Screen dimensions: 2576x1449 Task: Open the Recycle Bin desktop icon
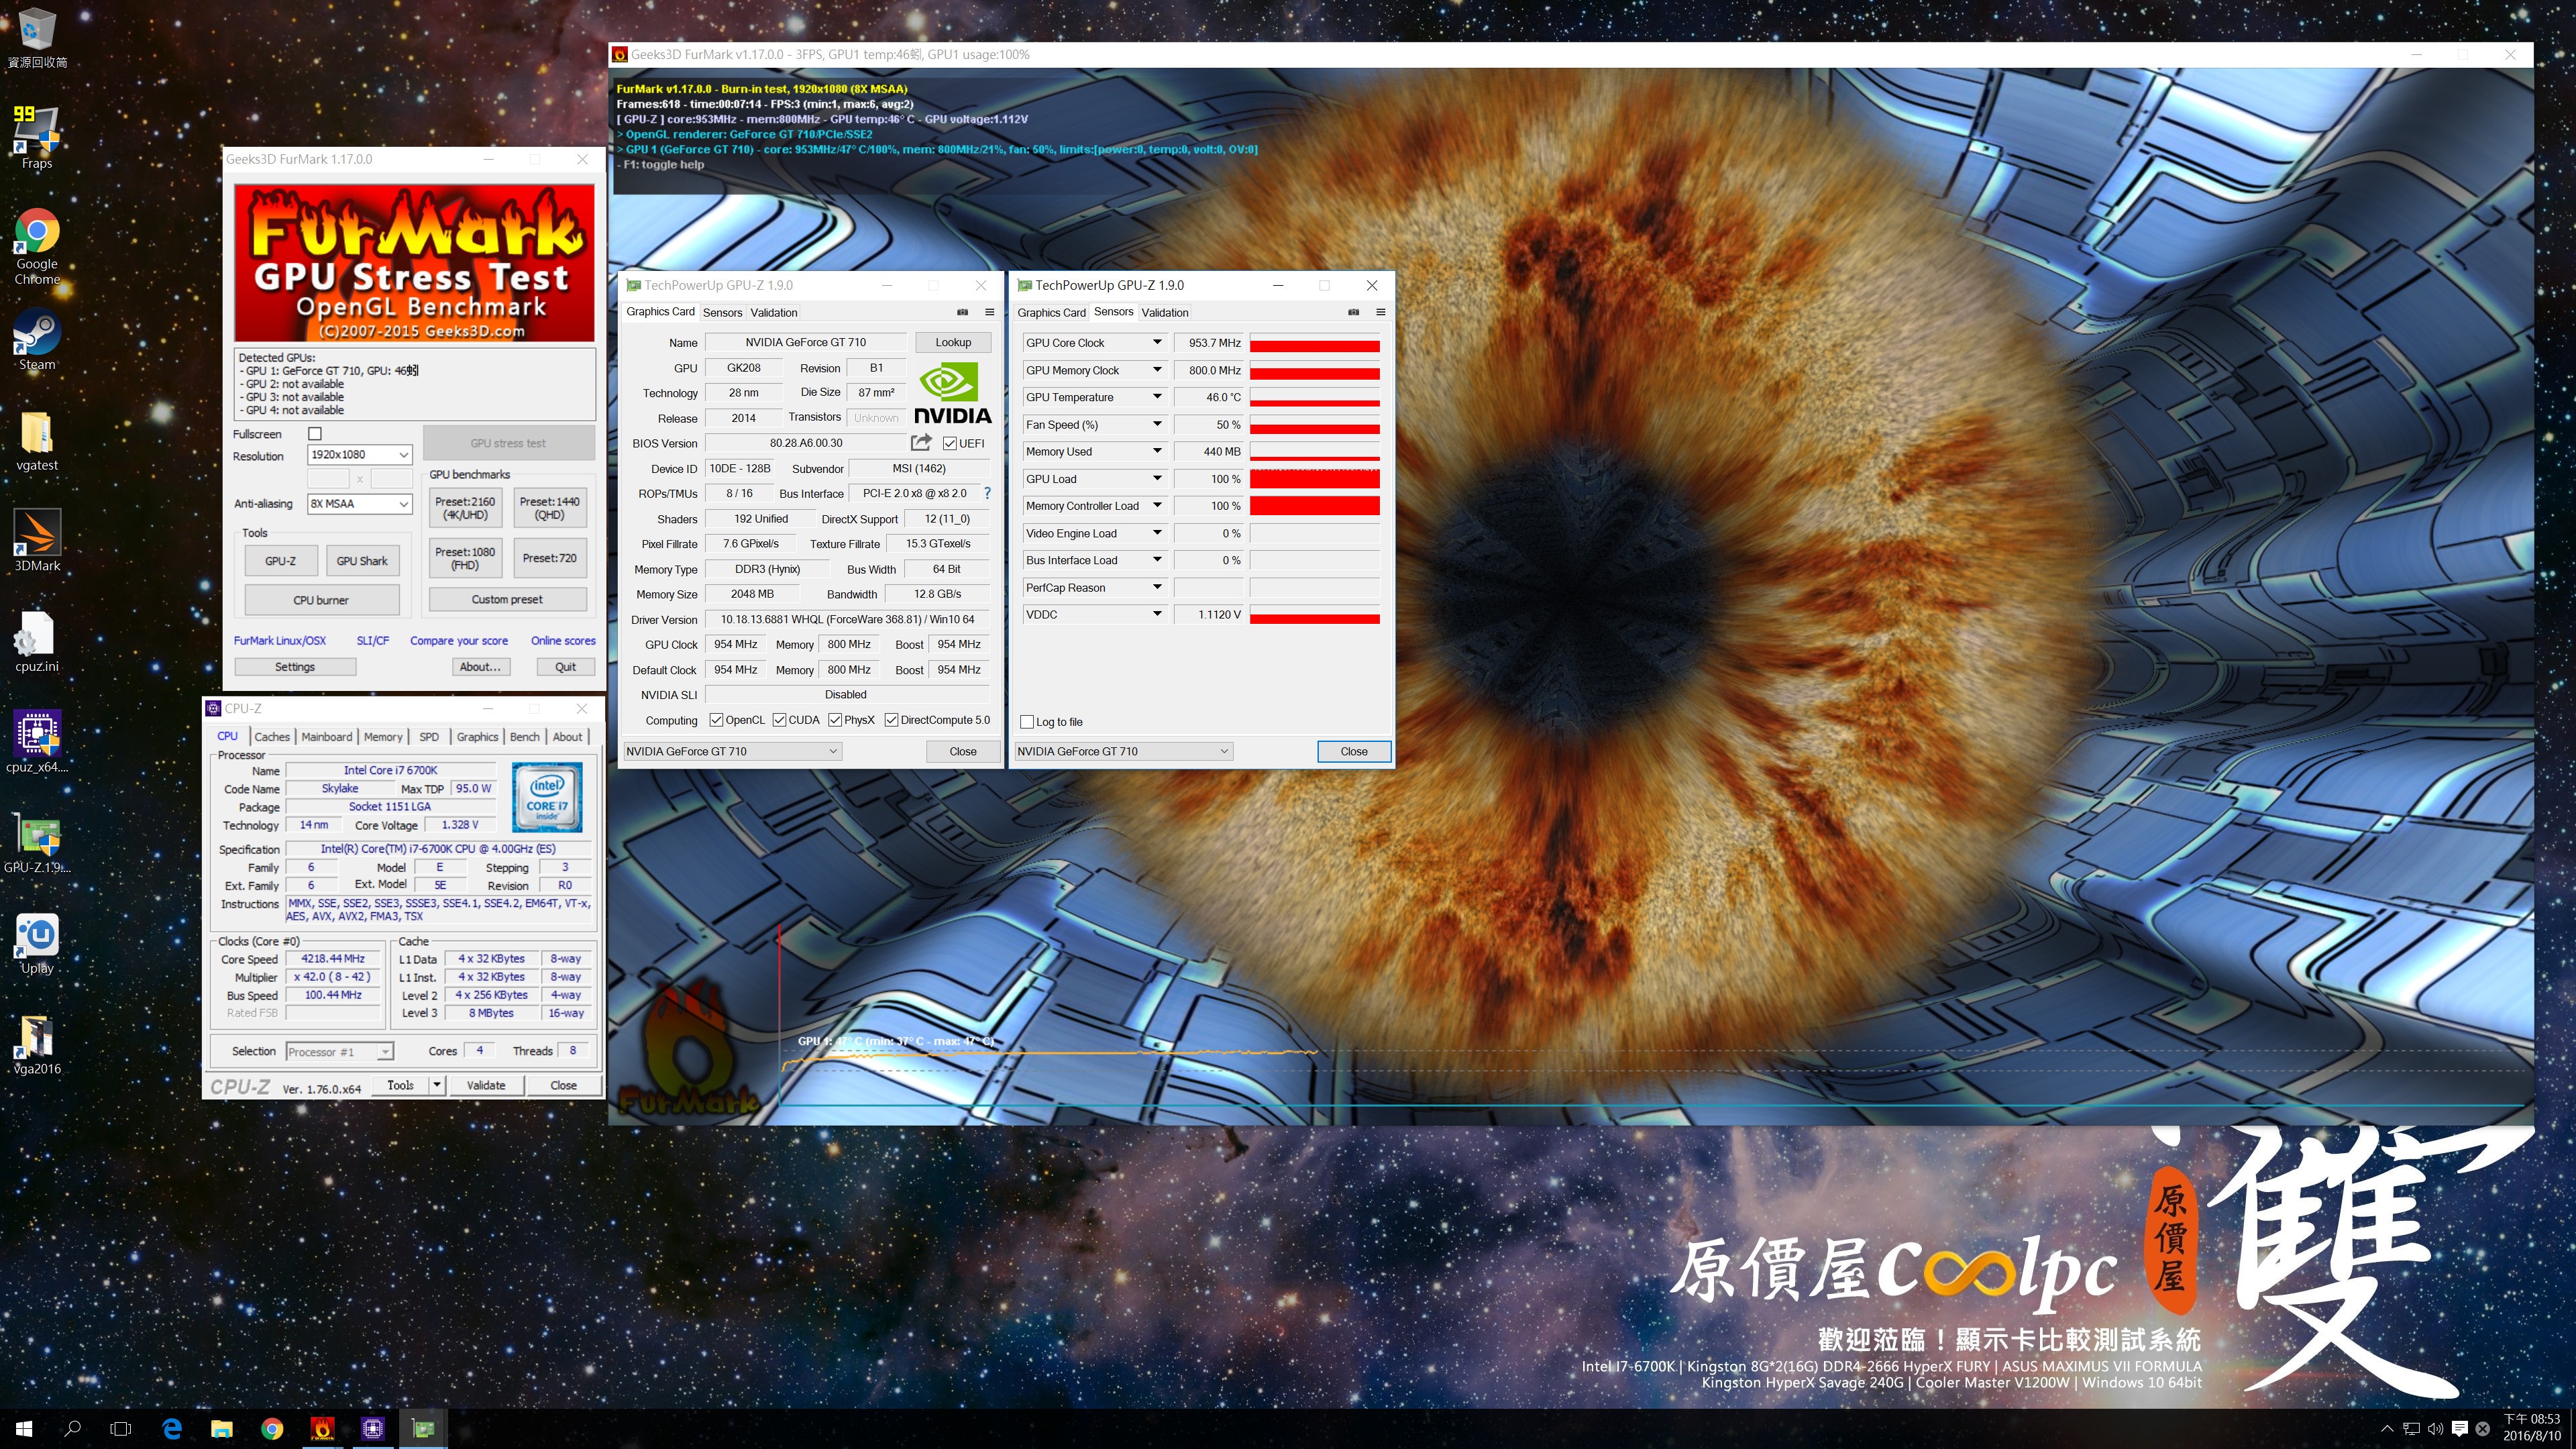37,38
